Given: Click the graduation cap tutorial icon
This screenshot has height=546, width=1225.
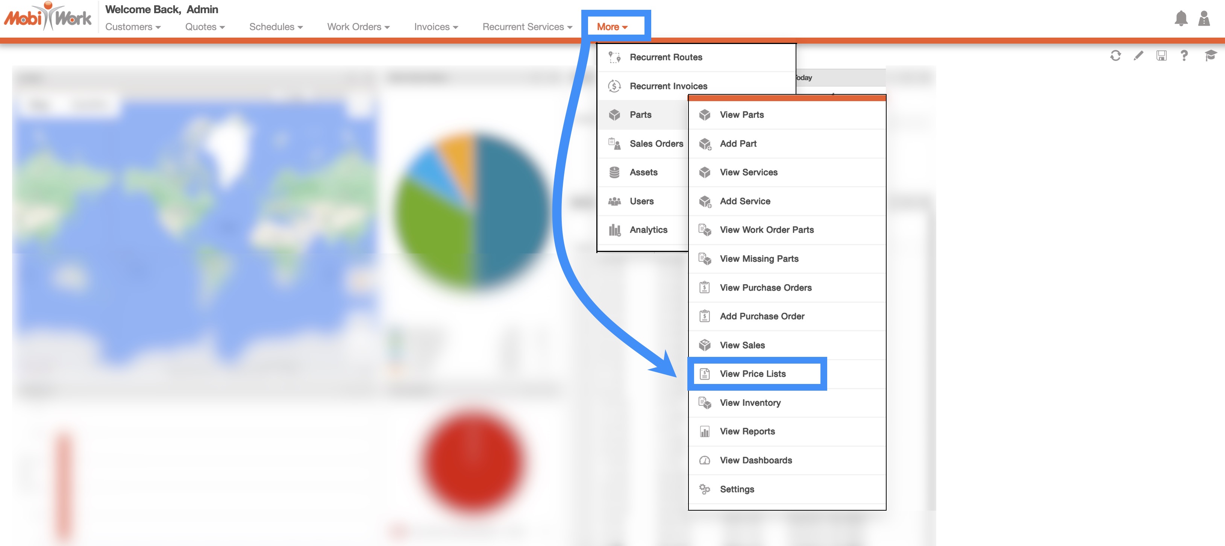Looking at the screenshot, I should pyautogui.click(x=1210, y=56).
